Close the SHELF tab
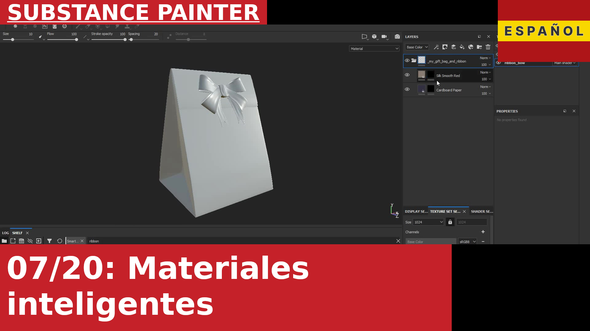The image size is (590, 331). tap(27, 233)
